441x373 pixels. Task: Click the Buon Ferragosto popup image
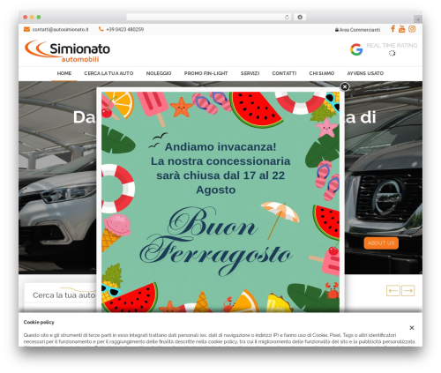[220, 202]
